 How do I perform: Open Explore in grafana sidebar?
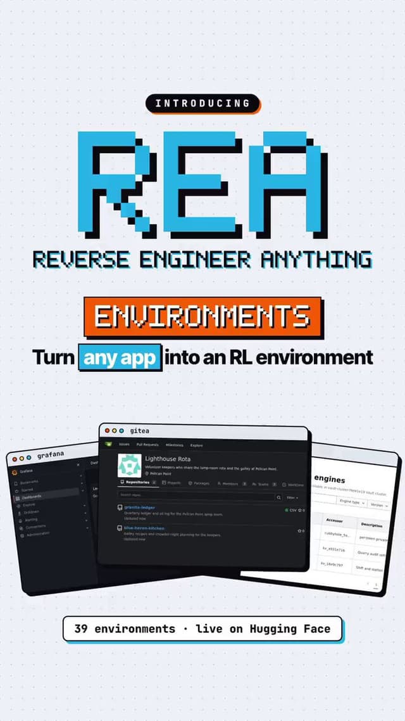click(29, 505)
